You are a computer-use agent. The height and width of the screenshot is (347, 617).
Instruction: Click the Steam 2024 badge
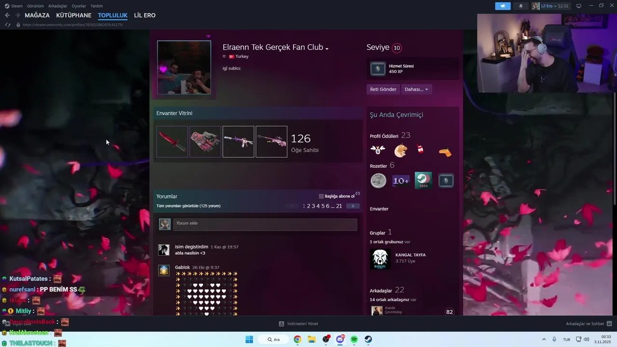[x=423, y=181]
